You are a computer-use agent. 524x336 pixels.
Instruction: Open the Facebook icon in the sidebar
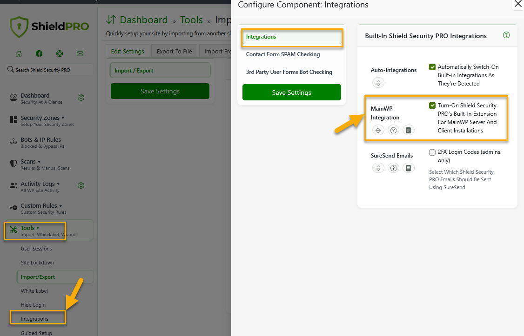(39, 54)
